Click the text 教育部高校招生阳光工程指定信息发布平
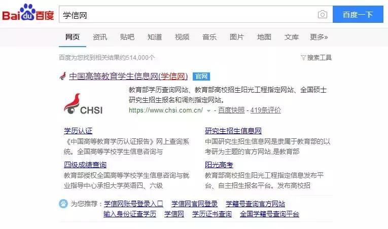The width and height of the screenshot is (388, 229). coord(264,175)
